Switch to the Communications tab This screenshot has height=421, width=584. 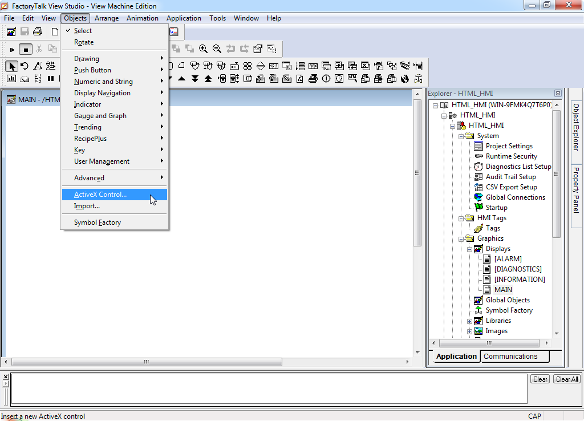514,357
